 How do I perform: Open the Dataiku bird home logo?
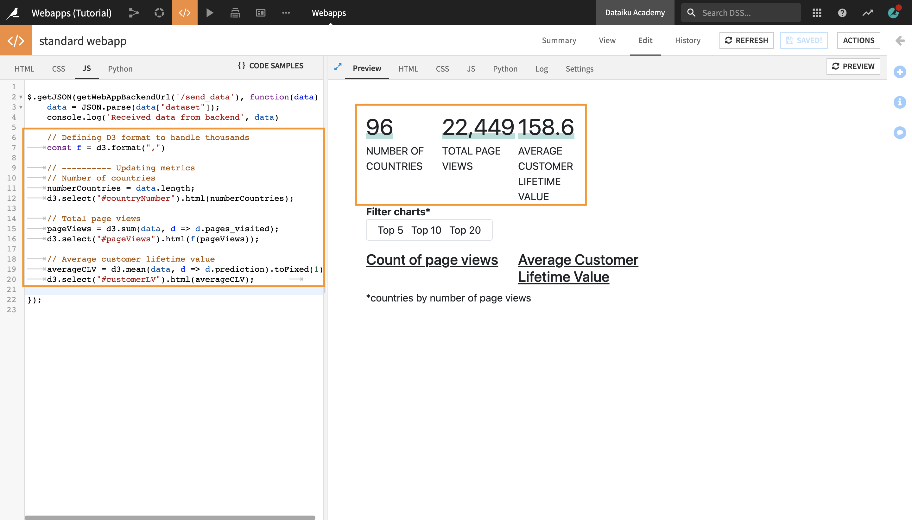pos(13,13)
